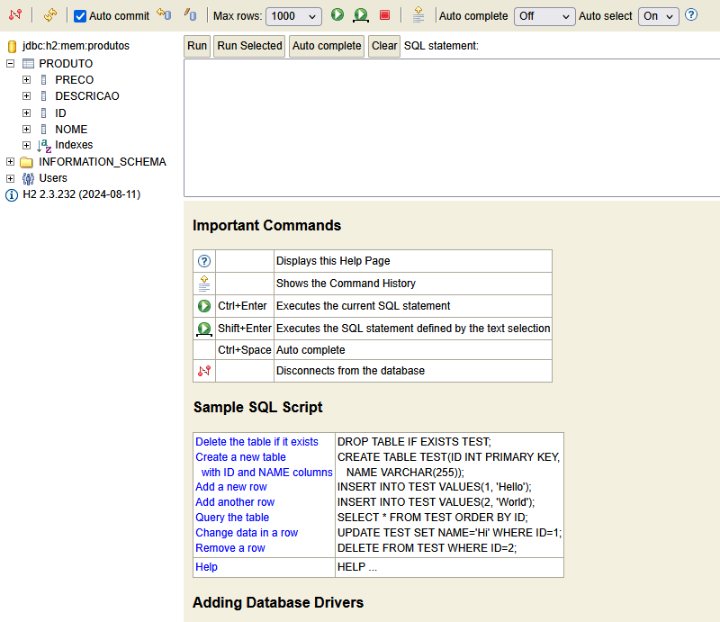The width and height of the screenshot is (720, 622).
Task: Click the ID column icon
Action: (x=43, y=113)
